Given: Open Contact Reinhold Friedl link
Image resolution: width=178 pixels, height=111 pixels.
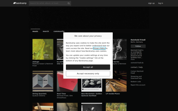Looking at the screenshot, I should (x=137, y=72).
